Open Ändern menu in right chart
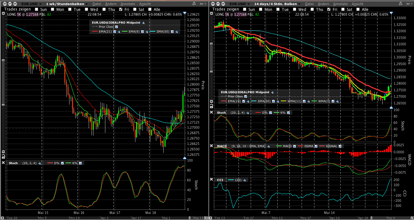 pyautogui.click(x=323, y=4)
